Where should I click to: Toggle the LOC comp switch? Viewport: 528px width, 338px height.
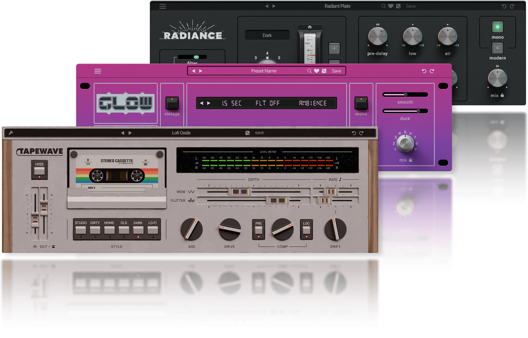point(306,229)
